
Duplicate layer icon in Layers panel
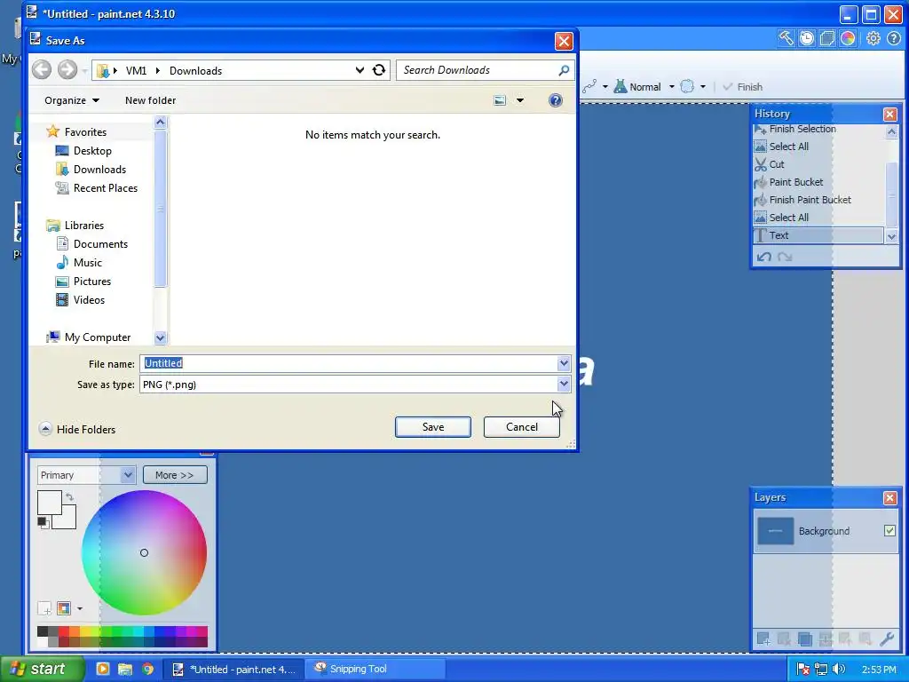point(804,639)
